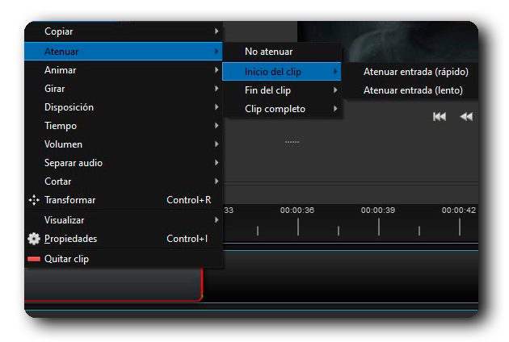This screenshot has height=342, width=509.
Task: Click the red Quitar clip minus icon
Action: (x=34, y=259)
